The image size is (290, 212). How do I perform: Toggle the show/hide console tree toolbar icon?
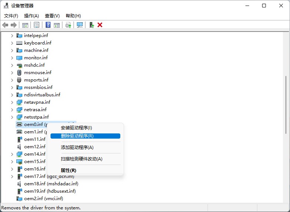tap(25, 25)
